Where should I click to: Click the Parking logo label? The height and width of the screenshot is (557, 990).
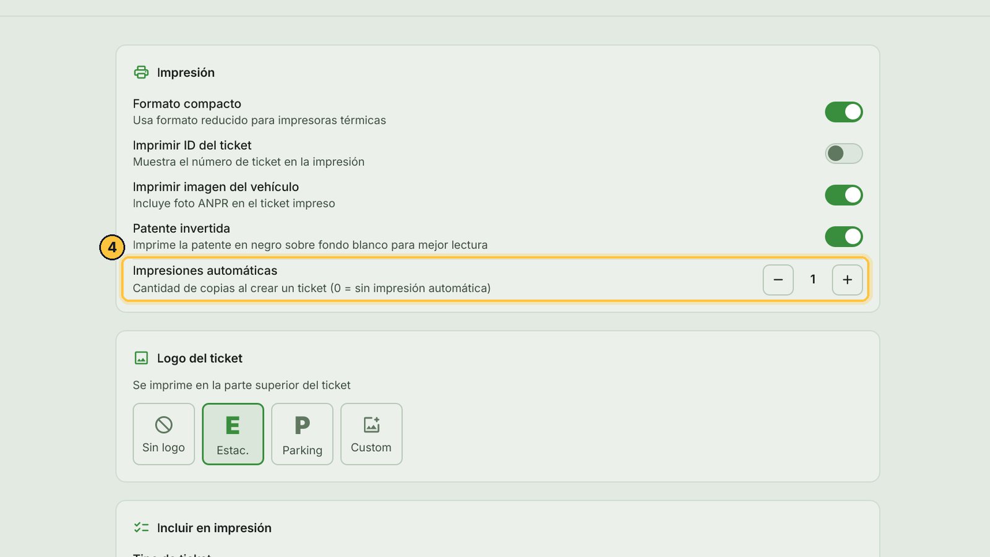point(303,451)
